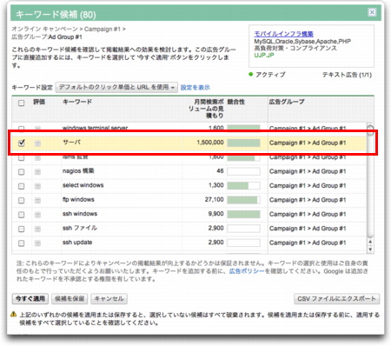The image size is (391, 346).
Task: Click the 1,300 search volume value
Action: tap(216, 185)
